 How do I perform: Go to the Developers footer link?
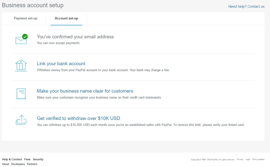pyautogui.click(x=18, y=164)
